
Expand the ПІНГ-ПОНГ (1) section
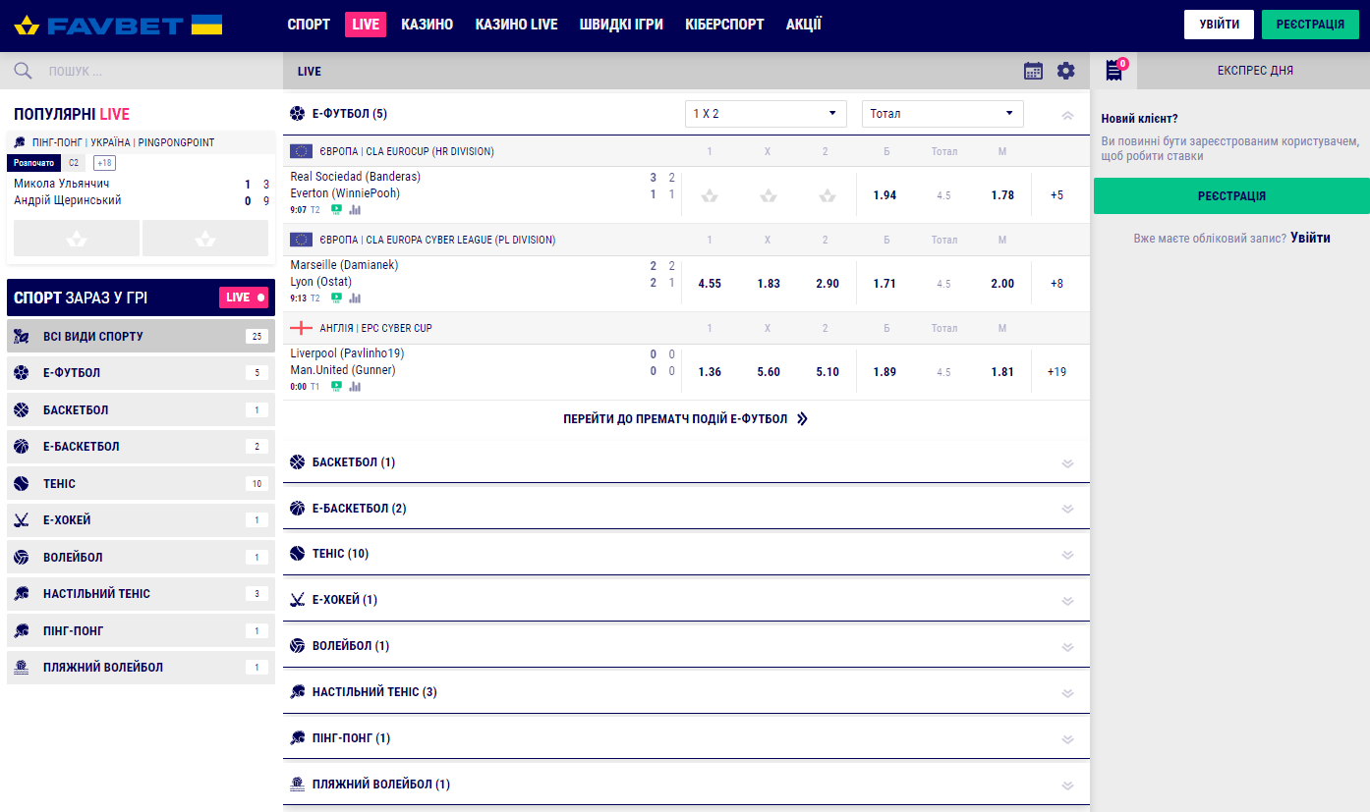(1068, 739)
